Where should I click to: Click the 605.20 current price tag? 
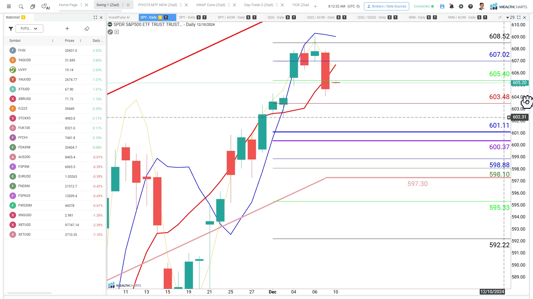coord(519,83)
